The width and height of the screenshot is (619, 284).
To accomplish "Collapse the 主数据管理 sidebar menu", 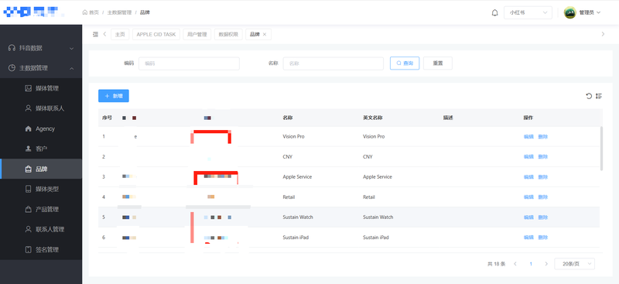I will (41, 68).
